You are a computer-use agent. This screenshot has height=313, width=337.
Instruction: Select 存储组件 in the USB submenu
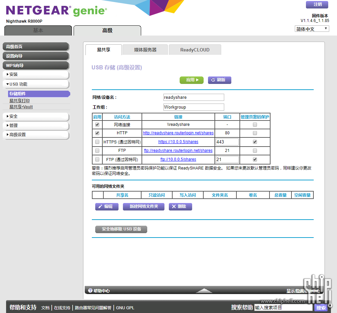[x=39, y=94]
